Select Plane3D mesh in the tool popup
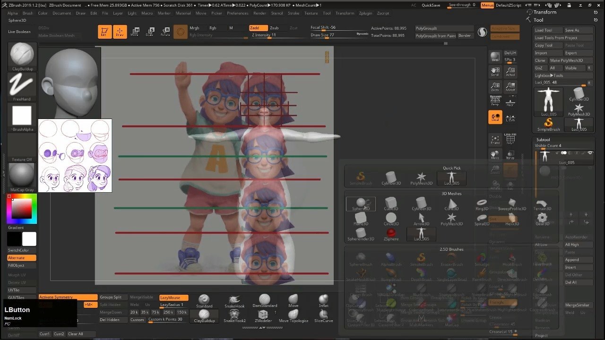605x340 pixels. click(x=361, y=219)
